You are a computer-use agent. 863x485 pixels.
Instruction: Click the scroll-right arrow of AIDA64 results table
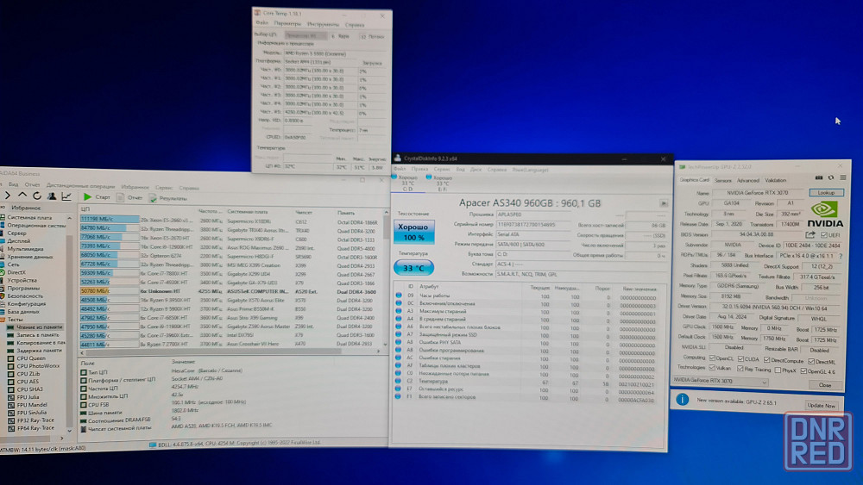(x=378, y=351)
